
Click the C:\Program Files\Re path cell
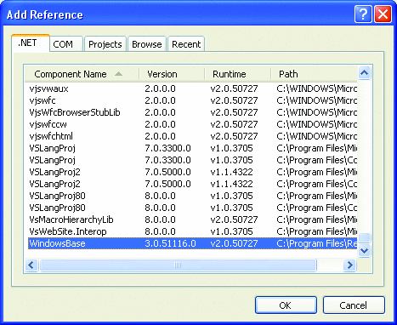316,243
